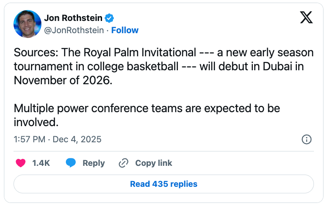
Task: Select the Copy link text
Action: 153,163
